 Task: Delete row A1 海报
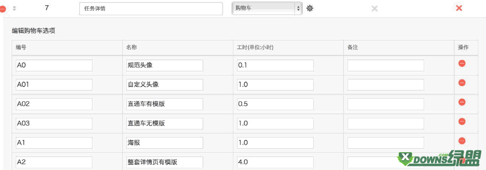click(x=462, y=141)
